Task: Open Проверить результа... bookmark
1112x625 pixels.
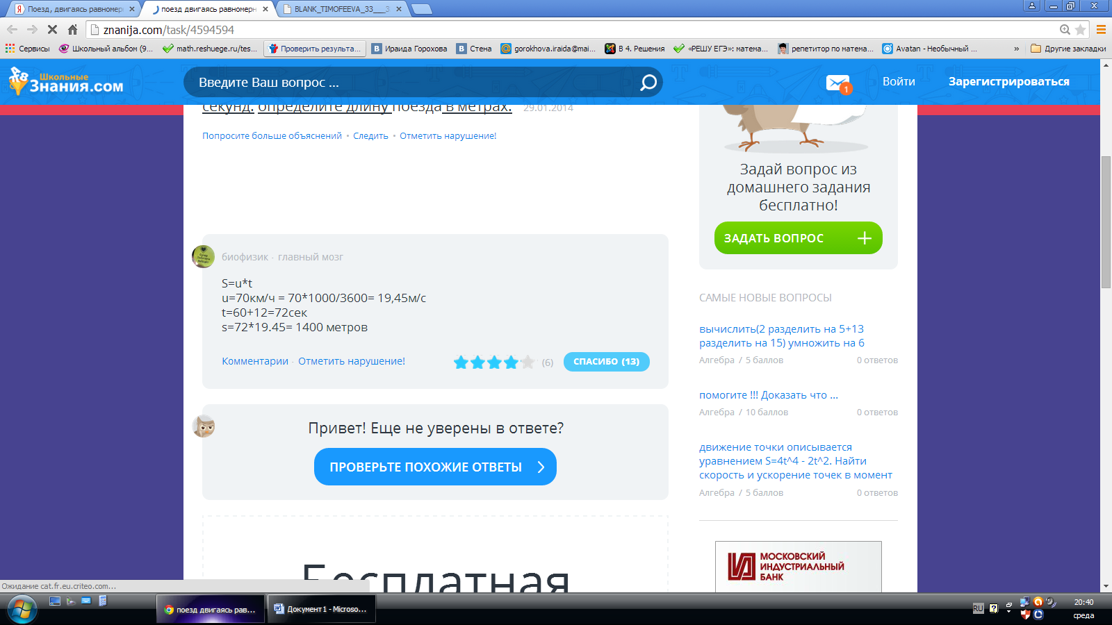Action: (x=314, y=49)
